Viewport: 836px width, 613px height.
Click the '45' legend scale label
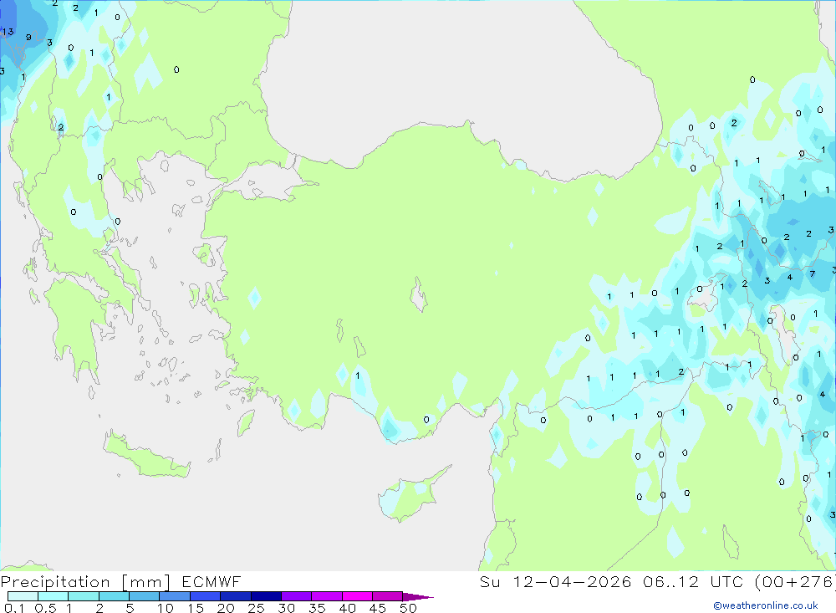pos(378,608)
